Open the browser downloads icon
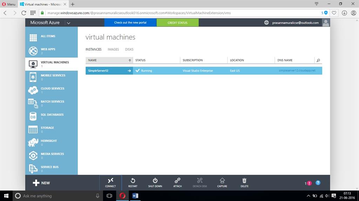This screenshot has width=359, height=201. [344, 13]
